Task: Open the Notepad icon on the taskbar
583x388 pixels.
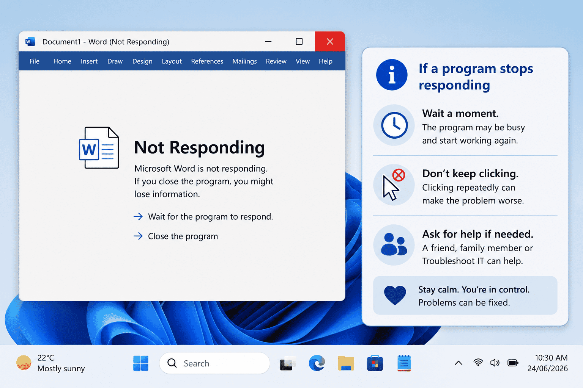Action: coord(404,363)
